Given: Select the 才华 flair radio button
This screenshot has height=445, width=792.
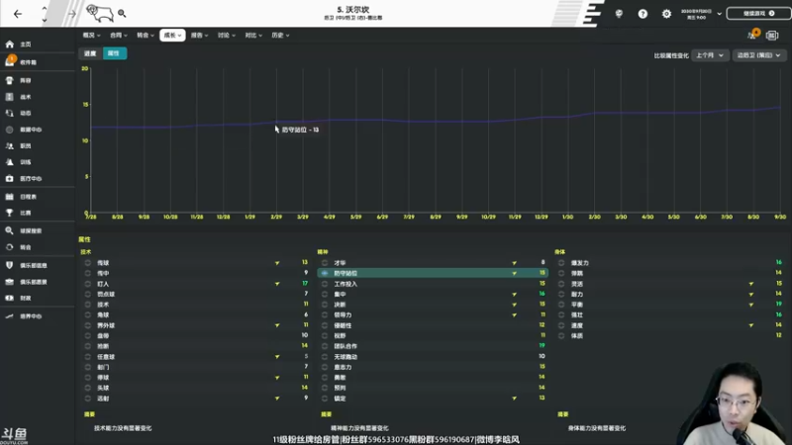Looking at the screenshot, I should tap(325, 263).
